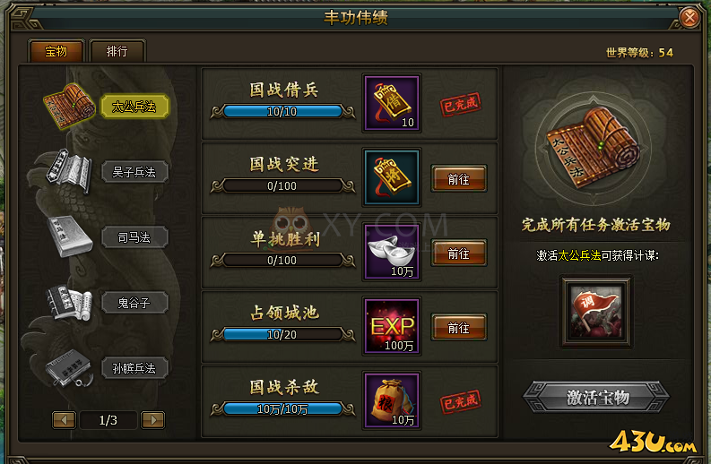Image resolution: width=711 pixels, height=464 pixels.
Task: Click the grain sack 10万 reward icon
Action: pos(392,400)
